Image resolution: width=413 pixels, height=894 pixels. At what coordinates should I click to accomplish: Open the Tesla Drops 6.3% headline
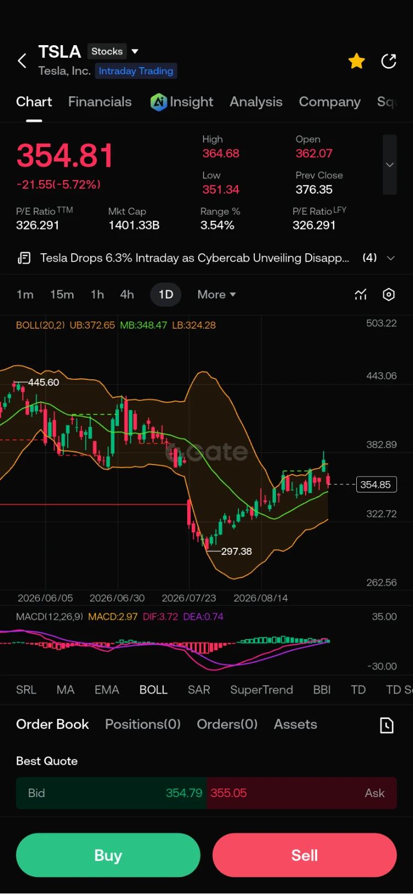(x=194, y=258)
